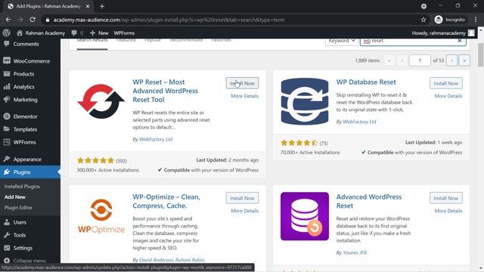Click the WP Reset plugin logo

click(x=101, y=101)
